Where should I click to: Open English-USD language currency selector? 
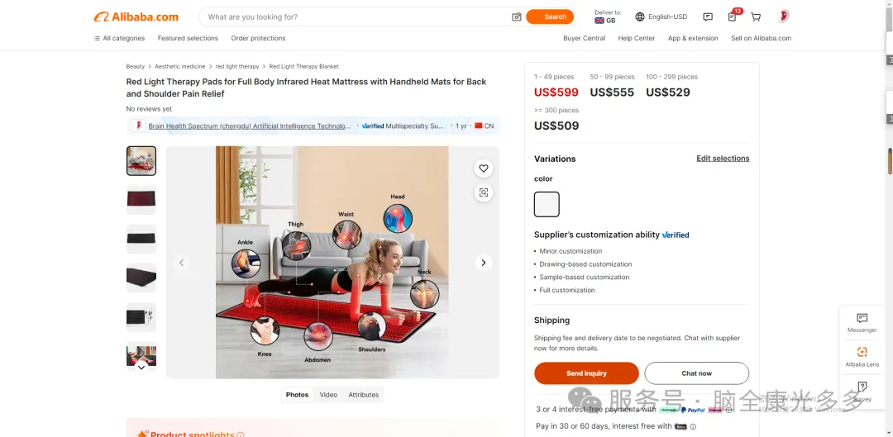(661, 17)
